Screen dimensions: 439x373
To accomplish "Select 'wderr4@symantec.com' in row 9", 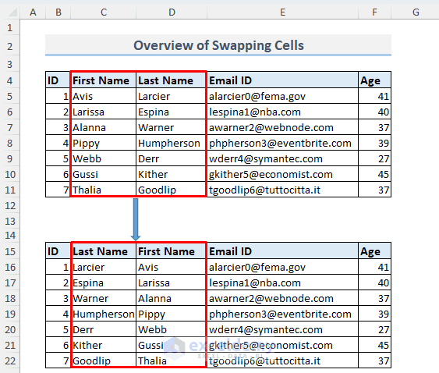I will tap(282, 158).
